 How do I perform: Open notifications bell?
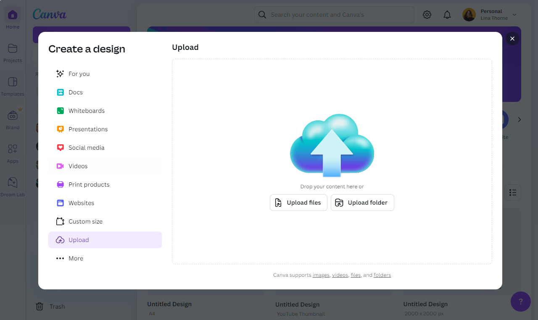447,15
